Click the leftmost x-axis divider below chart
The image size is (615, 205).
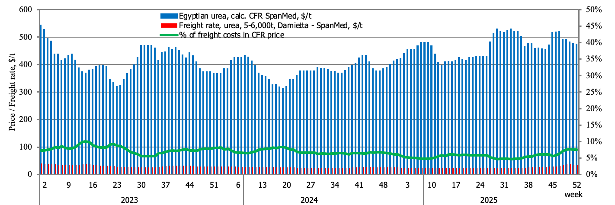click(39, 189)
